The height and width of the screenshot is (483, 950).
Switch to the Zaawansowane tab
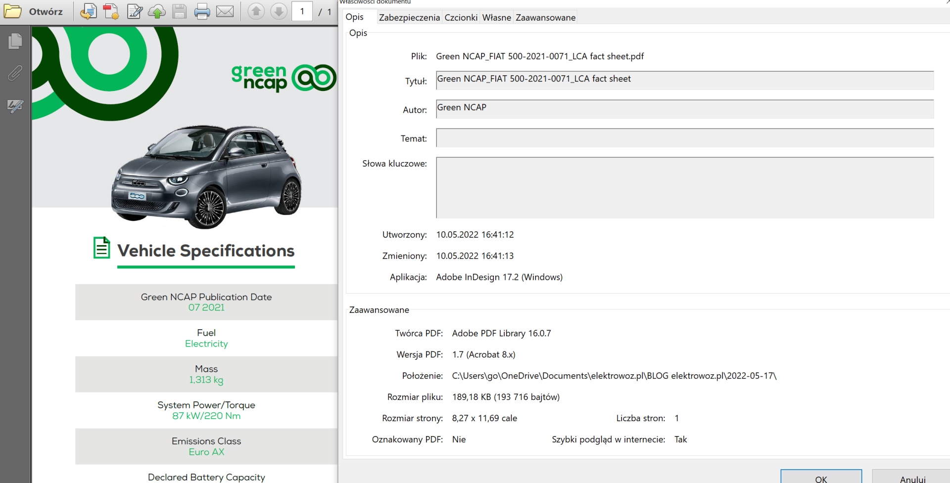pos(545,17)
